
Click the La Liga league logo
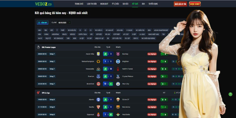click(x=38, y=93)
